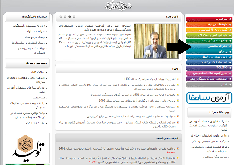This screenshot has width=234, height=165.
Task: Open ارسال انتقادها و پیشنهادها link
Action: (28, 43)
